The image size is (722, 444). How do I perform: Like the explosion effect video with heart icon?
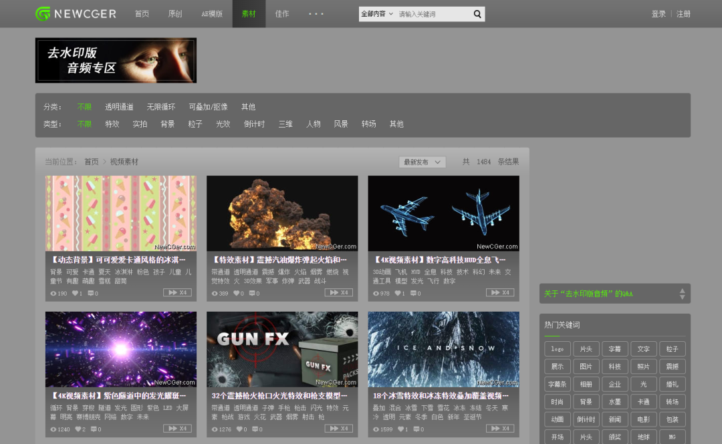(x=237, y=293)
